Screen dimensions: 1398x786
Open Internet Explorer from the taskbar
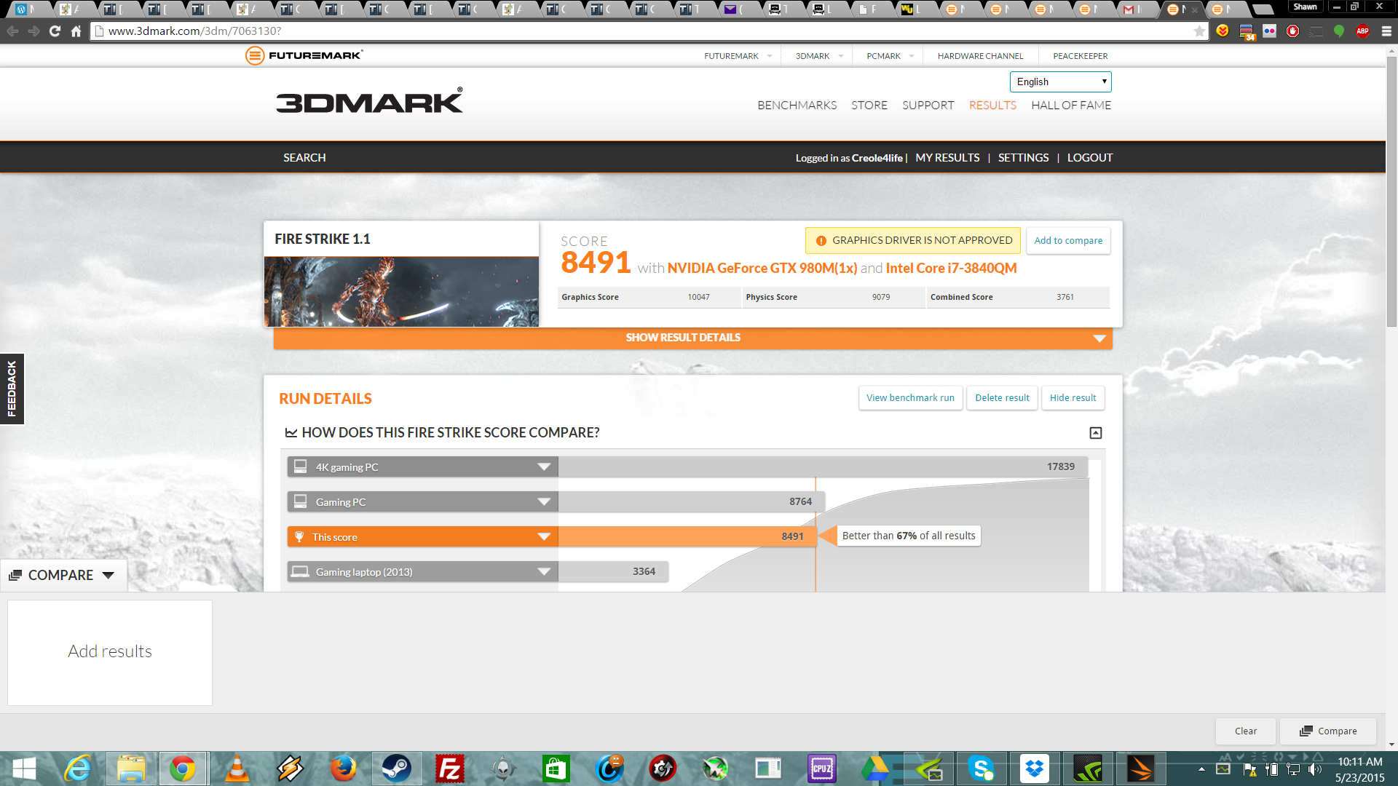(78, 769)
